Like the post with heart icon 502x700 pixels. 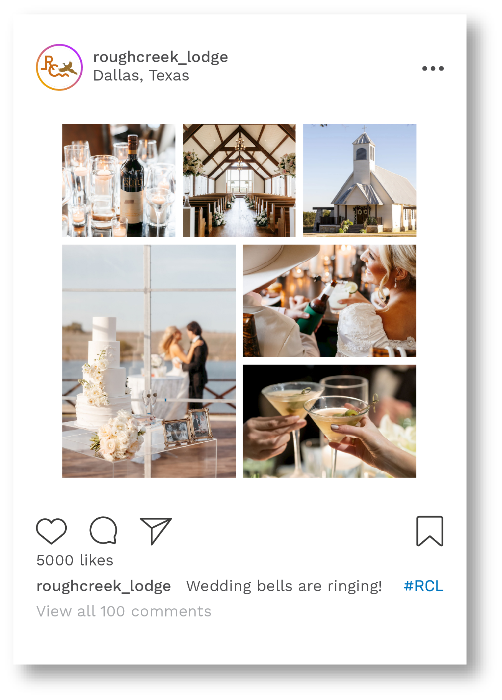coord(51,531)
